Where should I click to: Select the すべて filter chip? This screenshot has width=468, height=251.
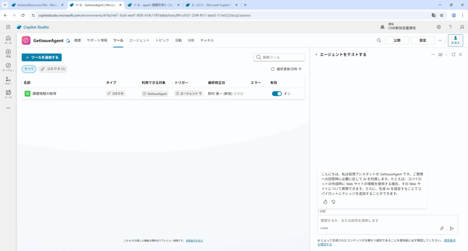[x=29, y=69]
